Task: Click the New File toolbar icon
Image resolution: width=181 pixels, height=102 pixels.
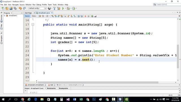Action: [x=3, y=8]
